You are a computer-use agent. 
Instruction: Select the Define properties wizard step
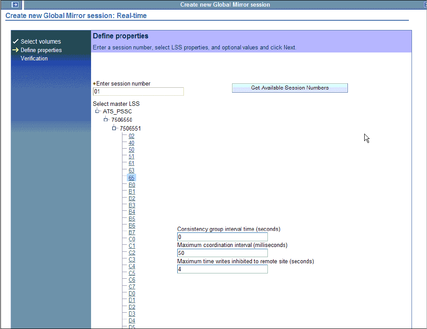(x=41, y=50)
